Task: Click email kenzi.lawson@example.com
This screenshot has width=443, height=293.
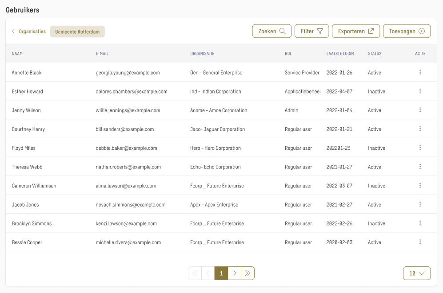Action: coord(126,223)
